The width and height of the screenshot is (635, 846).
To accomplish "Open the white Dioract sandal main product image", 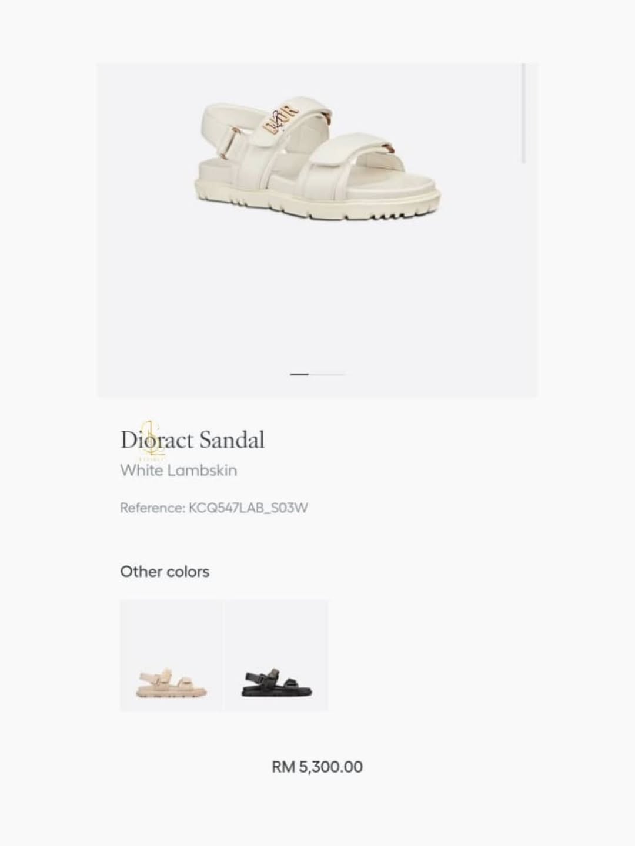I will coord(317,162).
